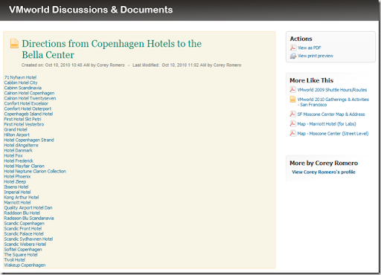Click document icon beside VMworld 2010 Gatherings & Activities
The width and height of the screenshot is (381, 275).
pos(292,100)
